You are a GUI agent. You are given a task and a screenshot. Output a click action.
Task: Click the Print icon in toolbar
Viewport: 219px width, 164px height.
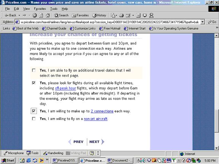pyautogui.click(x=121, y=15)
